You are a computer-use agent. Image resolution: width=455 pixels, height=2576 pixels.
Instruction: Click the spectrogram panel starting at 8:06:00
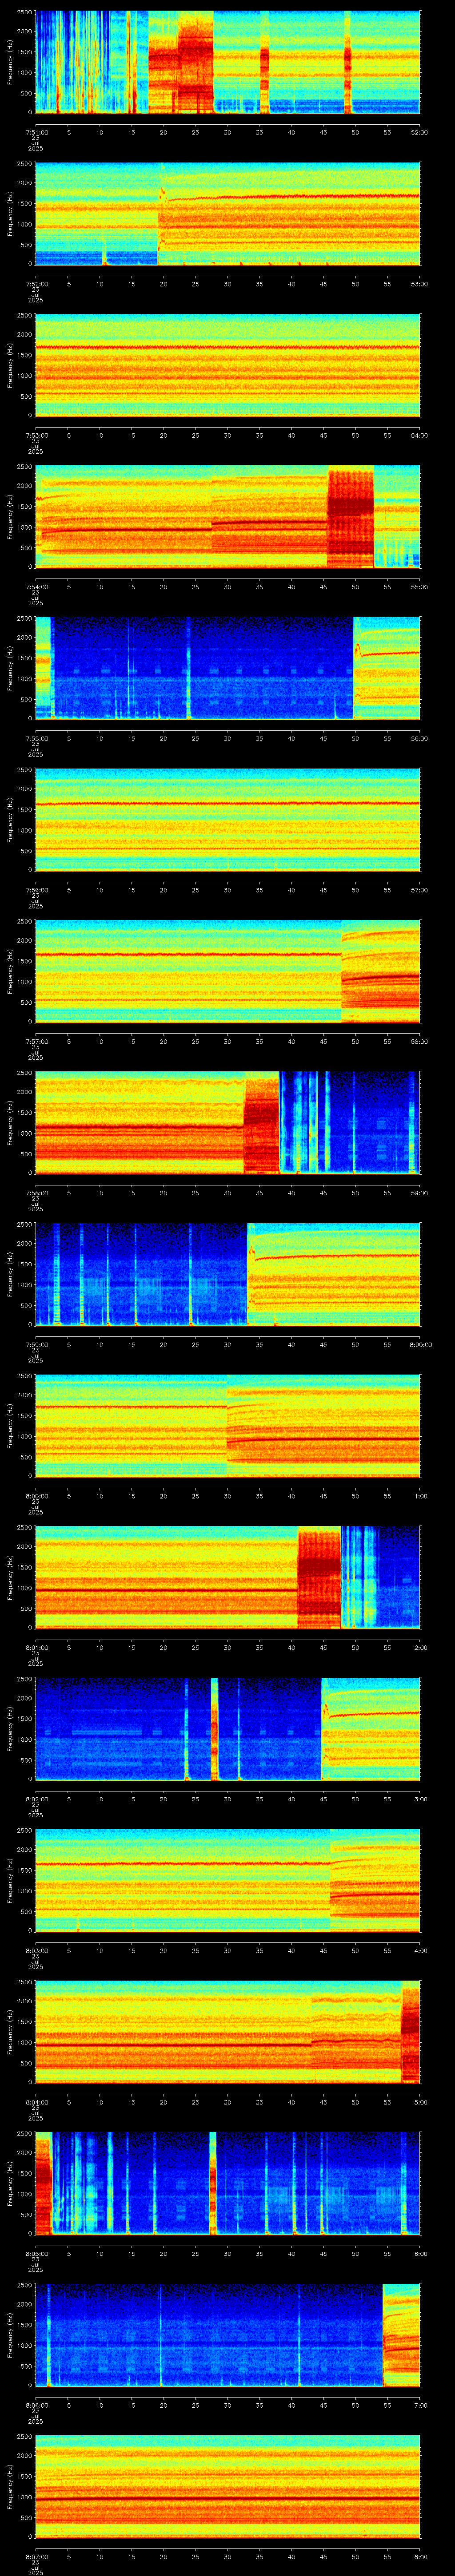(x=228, y=2335)
